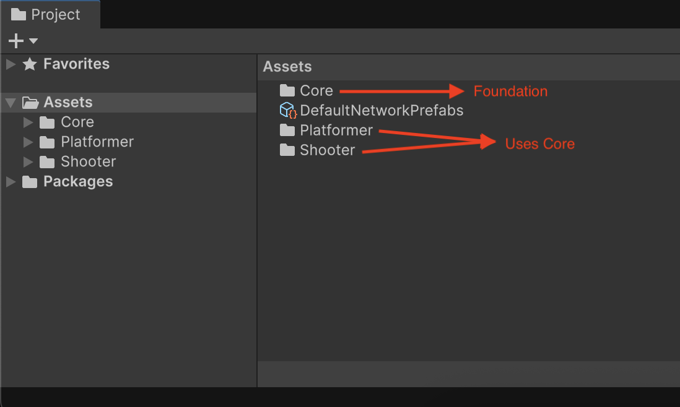Click the Assets breadcrumb header label
Viewport: 680px width, 407px height.
(287, 66)
